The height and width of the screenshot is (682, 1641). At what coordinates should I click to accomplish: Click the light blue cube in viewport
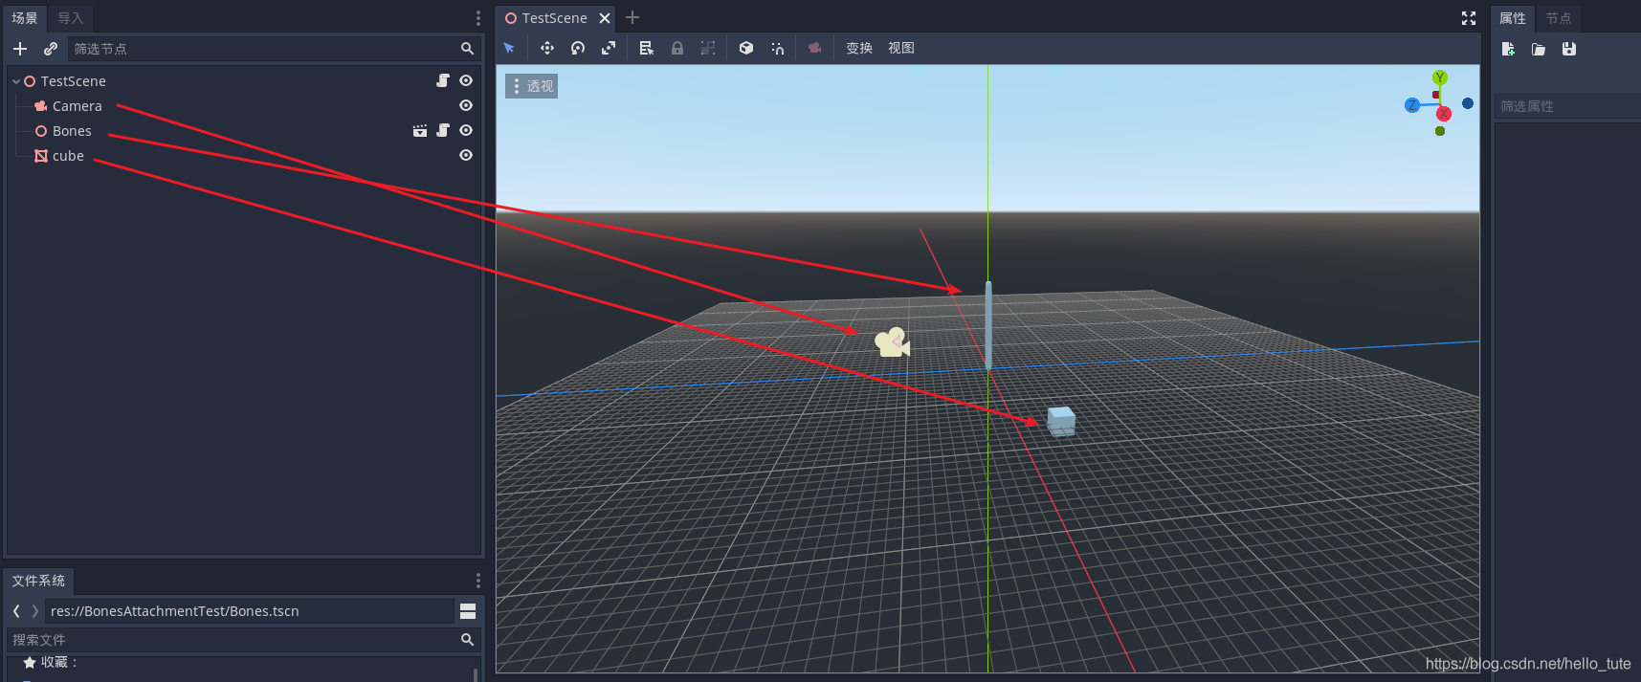click(1061, 421)
